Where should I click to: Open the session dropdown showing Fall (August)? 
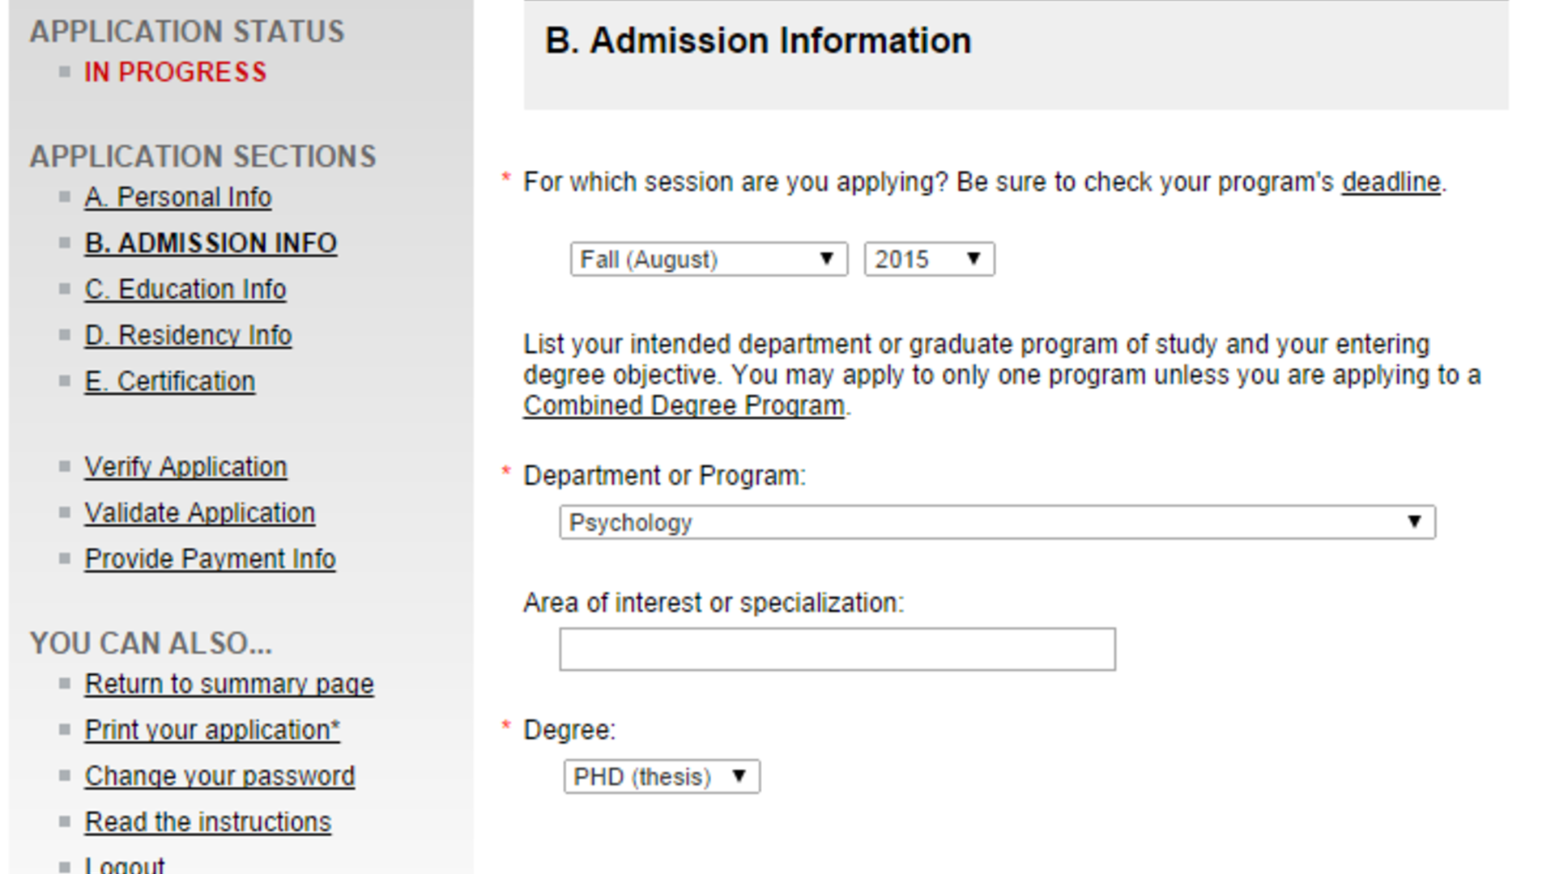[708, 258]
